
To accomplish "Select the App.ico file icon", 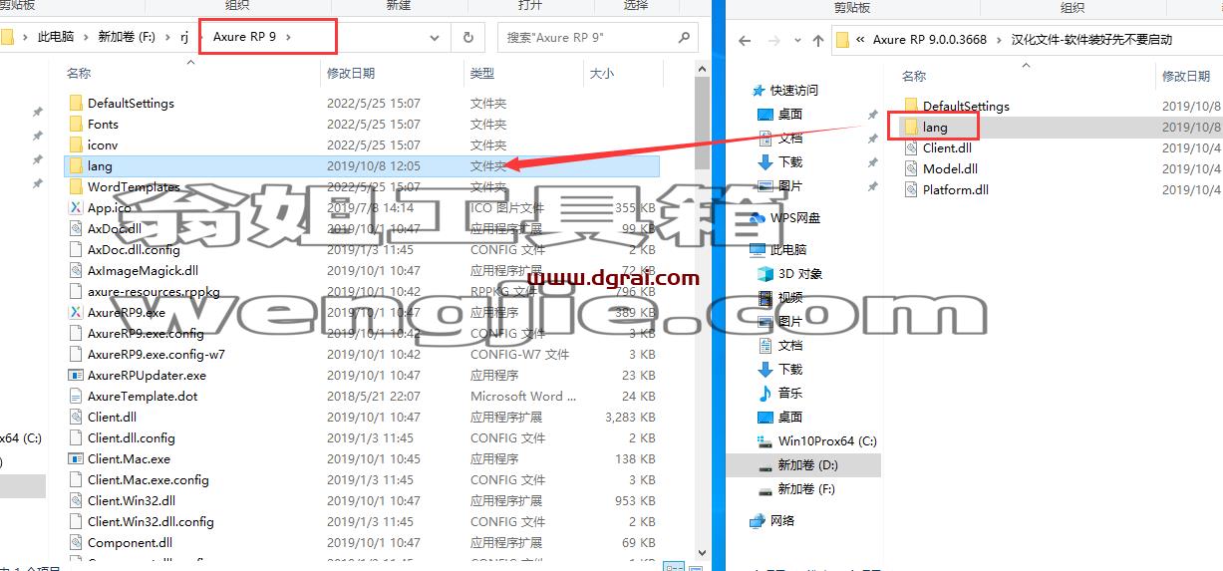I will pyautogui.click(x=76, y=207).
